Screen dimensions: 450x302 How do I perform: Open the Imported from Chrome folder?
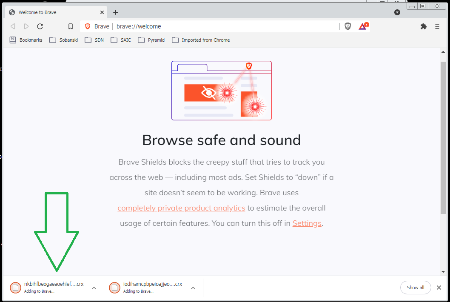[201, 40]
